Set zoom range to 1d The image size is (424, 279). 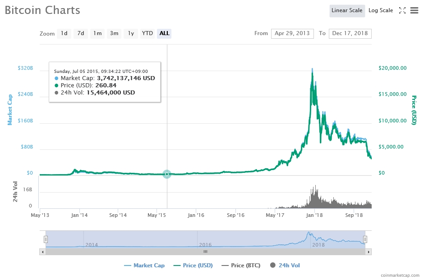[x=64, y=33]
